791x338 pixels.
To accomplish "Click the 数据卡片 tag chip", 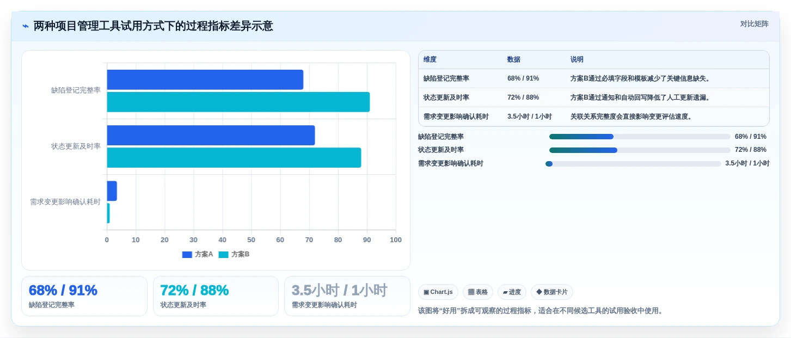I will point(552,292).
